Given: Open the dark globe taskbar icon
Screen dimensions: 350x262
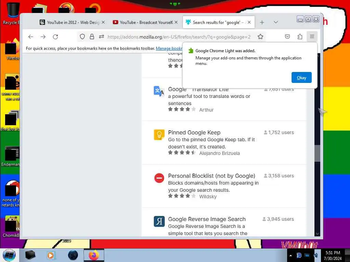Looking at the screenshot, I should coord(73,255).
